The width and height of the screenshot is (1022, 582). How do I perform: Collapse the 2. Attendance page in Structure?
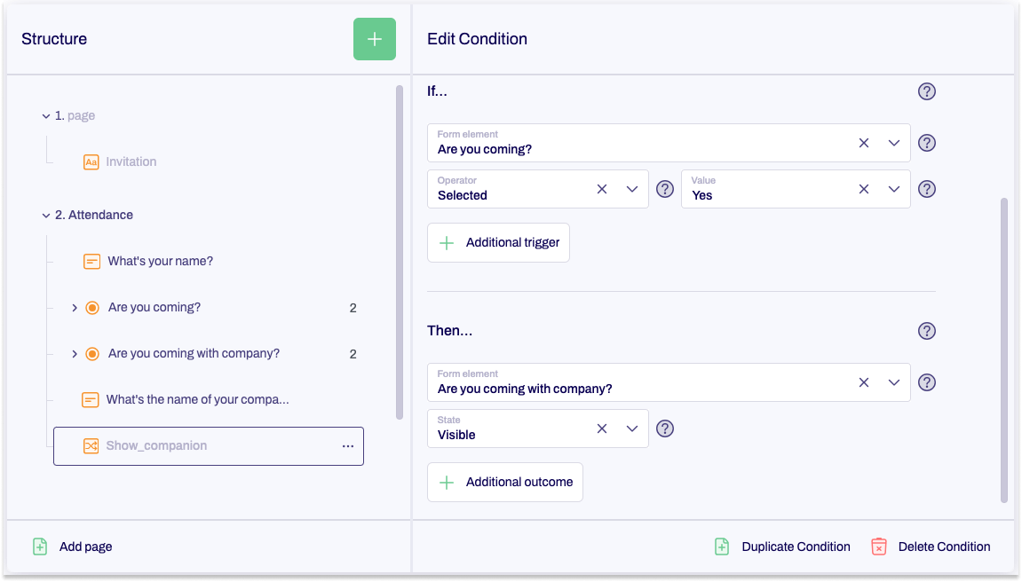[x=44, y=215]
